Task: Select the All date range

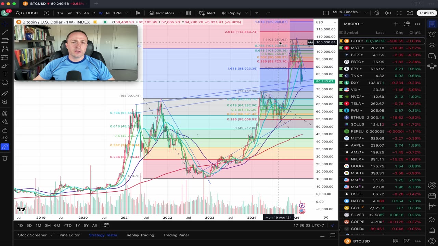Action: pos(94,225)
